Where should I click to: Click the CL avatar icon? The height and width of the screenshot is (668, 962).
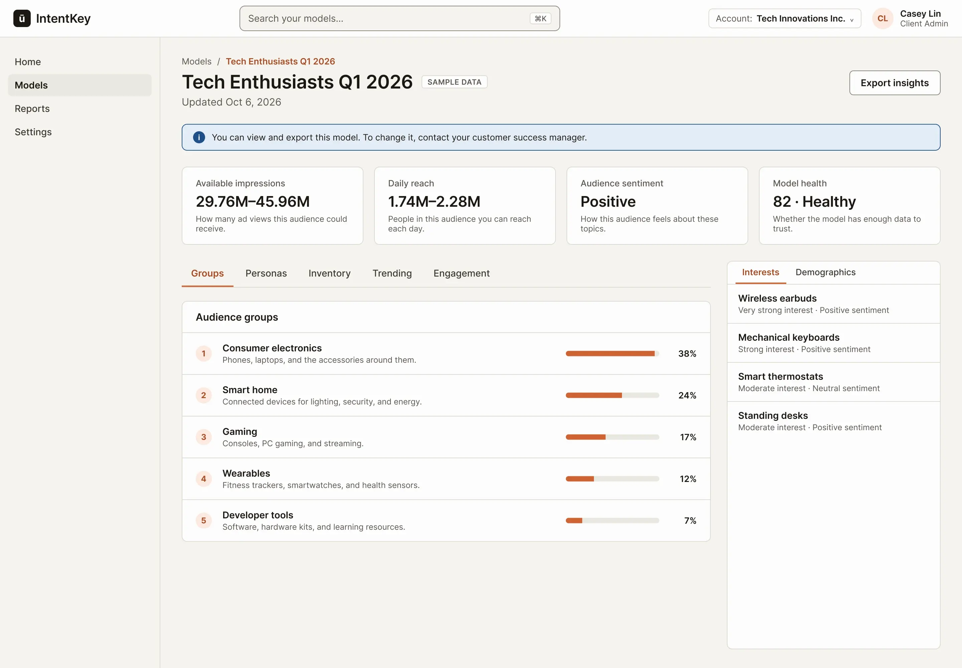coord(883,18)
